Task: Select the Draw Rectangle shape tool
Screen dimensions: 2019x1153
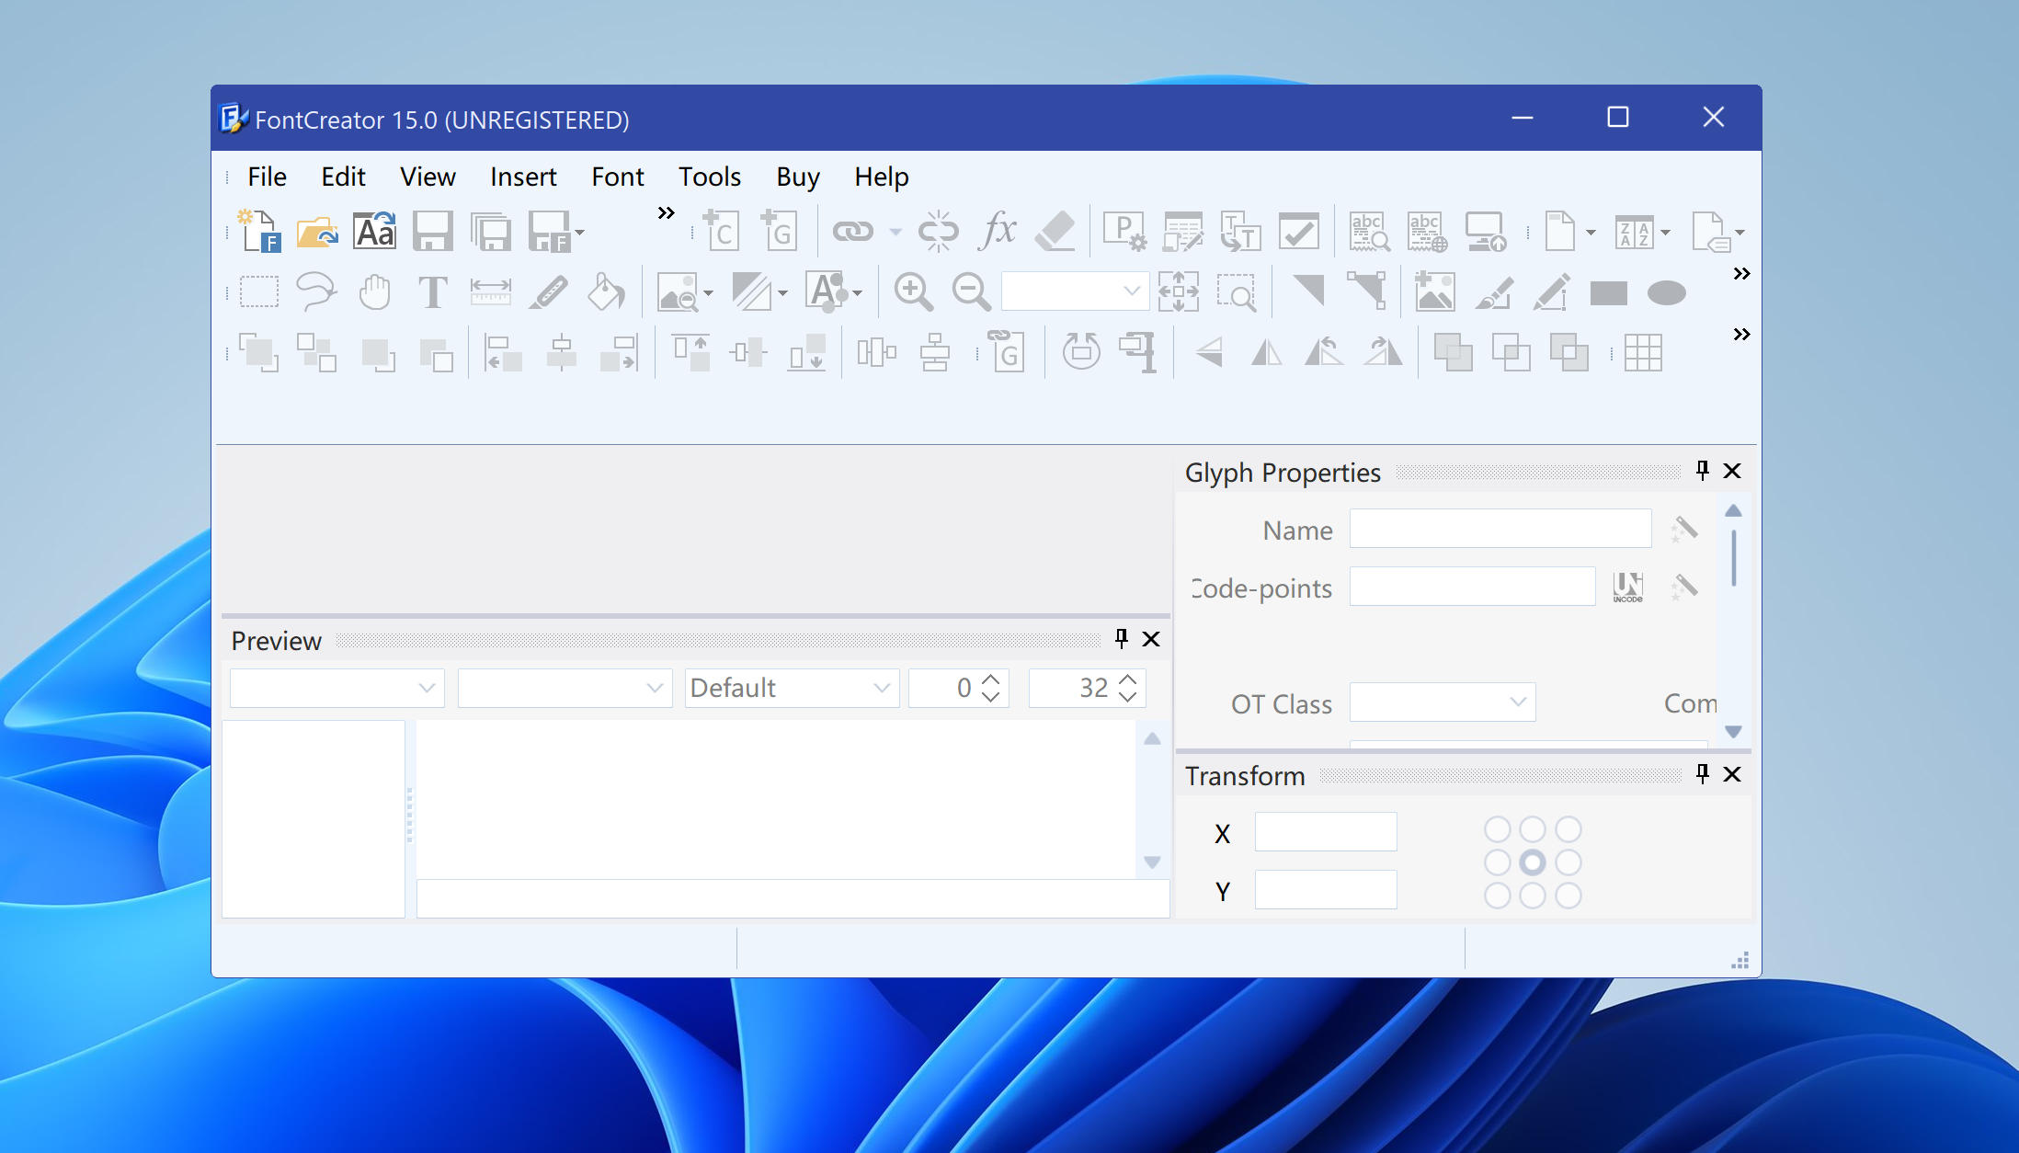Action: (x=1609, y=292)
